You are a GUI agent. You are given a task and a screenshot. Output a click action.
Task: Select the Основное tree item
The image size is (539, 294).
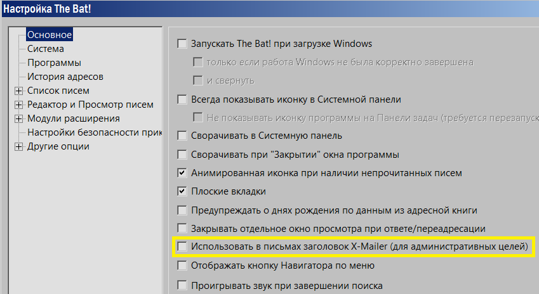pos(50,35)
